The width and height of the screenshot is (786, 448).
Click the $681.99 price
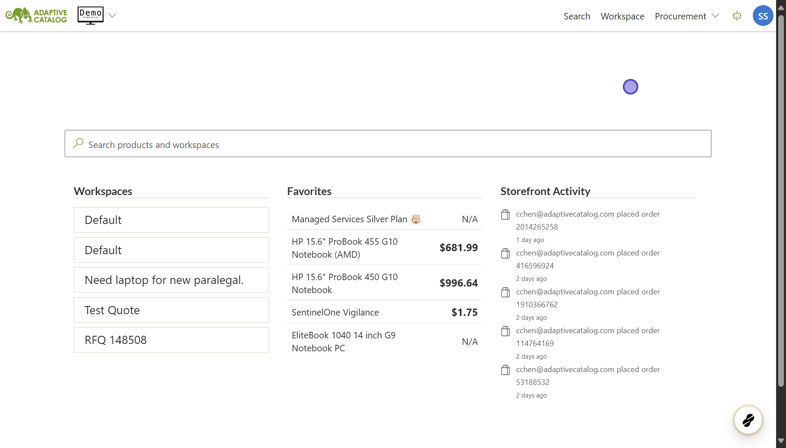pos(458,248)
